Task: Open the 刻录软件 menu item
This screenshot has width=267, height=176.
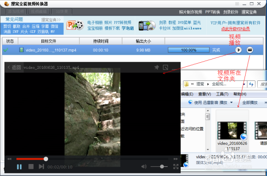Action: 231,12
